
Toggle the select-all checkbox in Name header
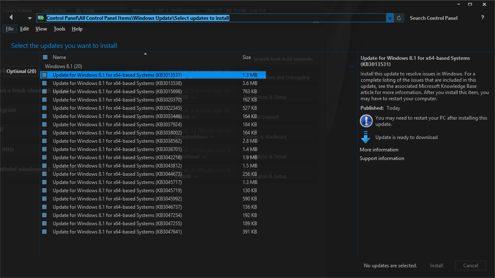click(x=45, y=57)
